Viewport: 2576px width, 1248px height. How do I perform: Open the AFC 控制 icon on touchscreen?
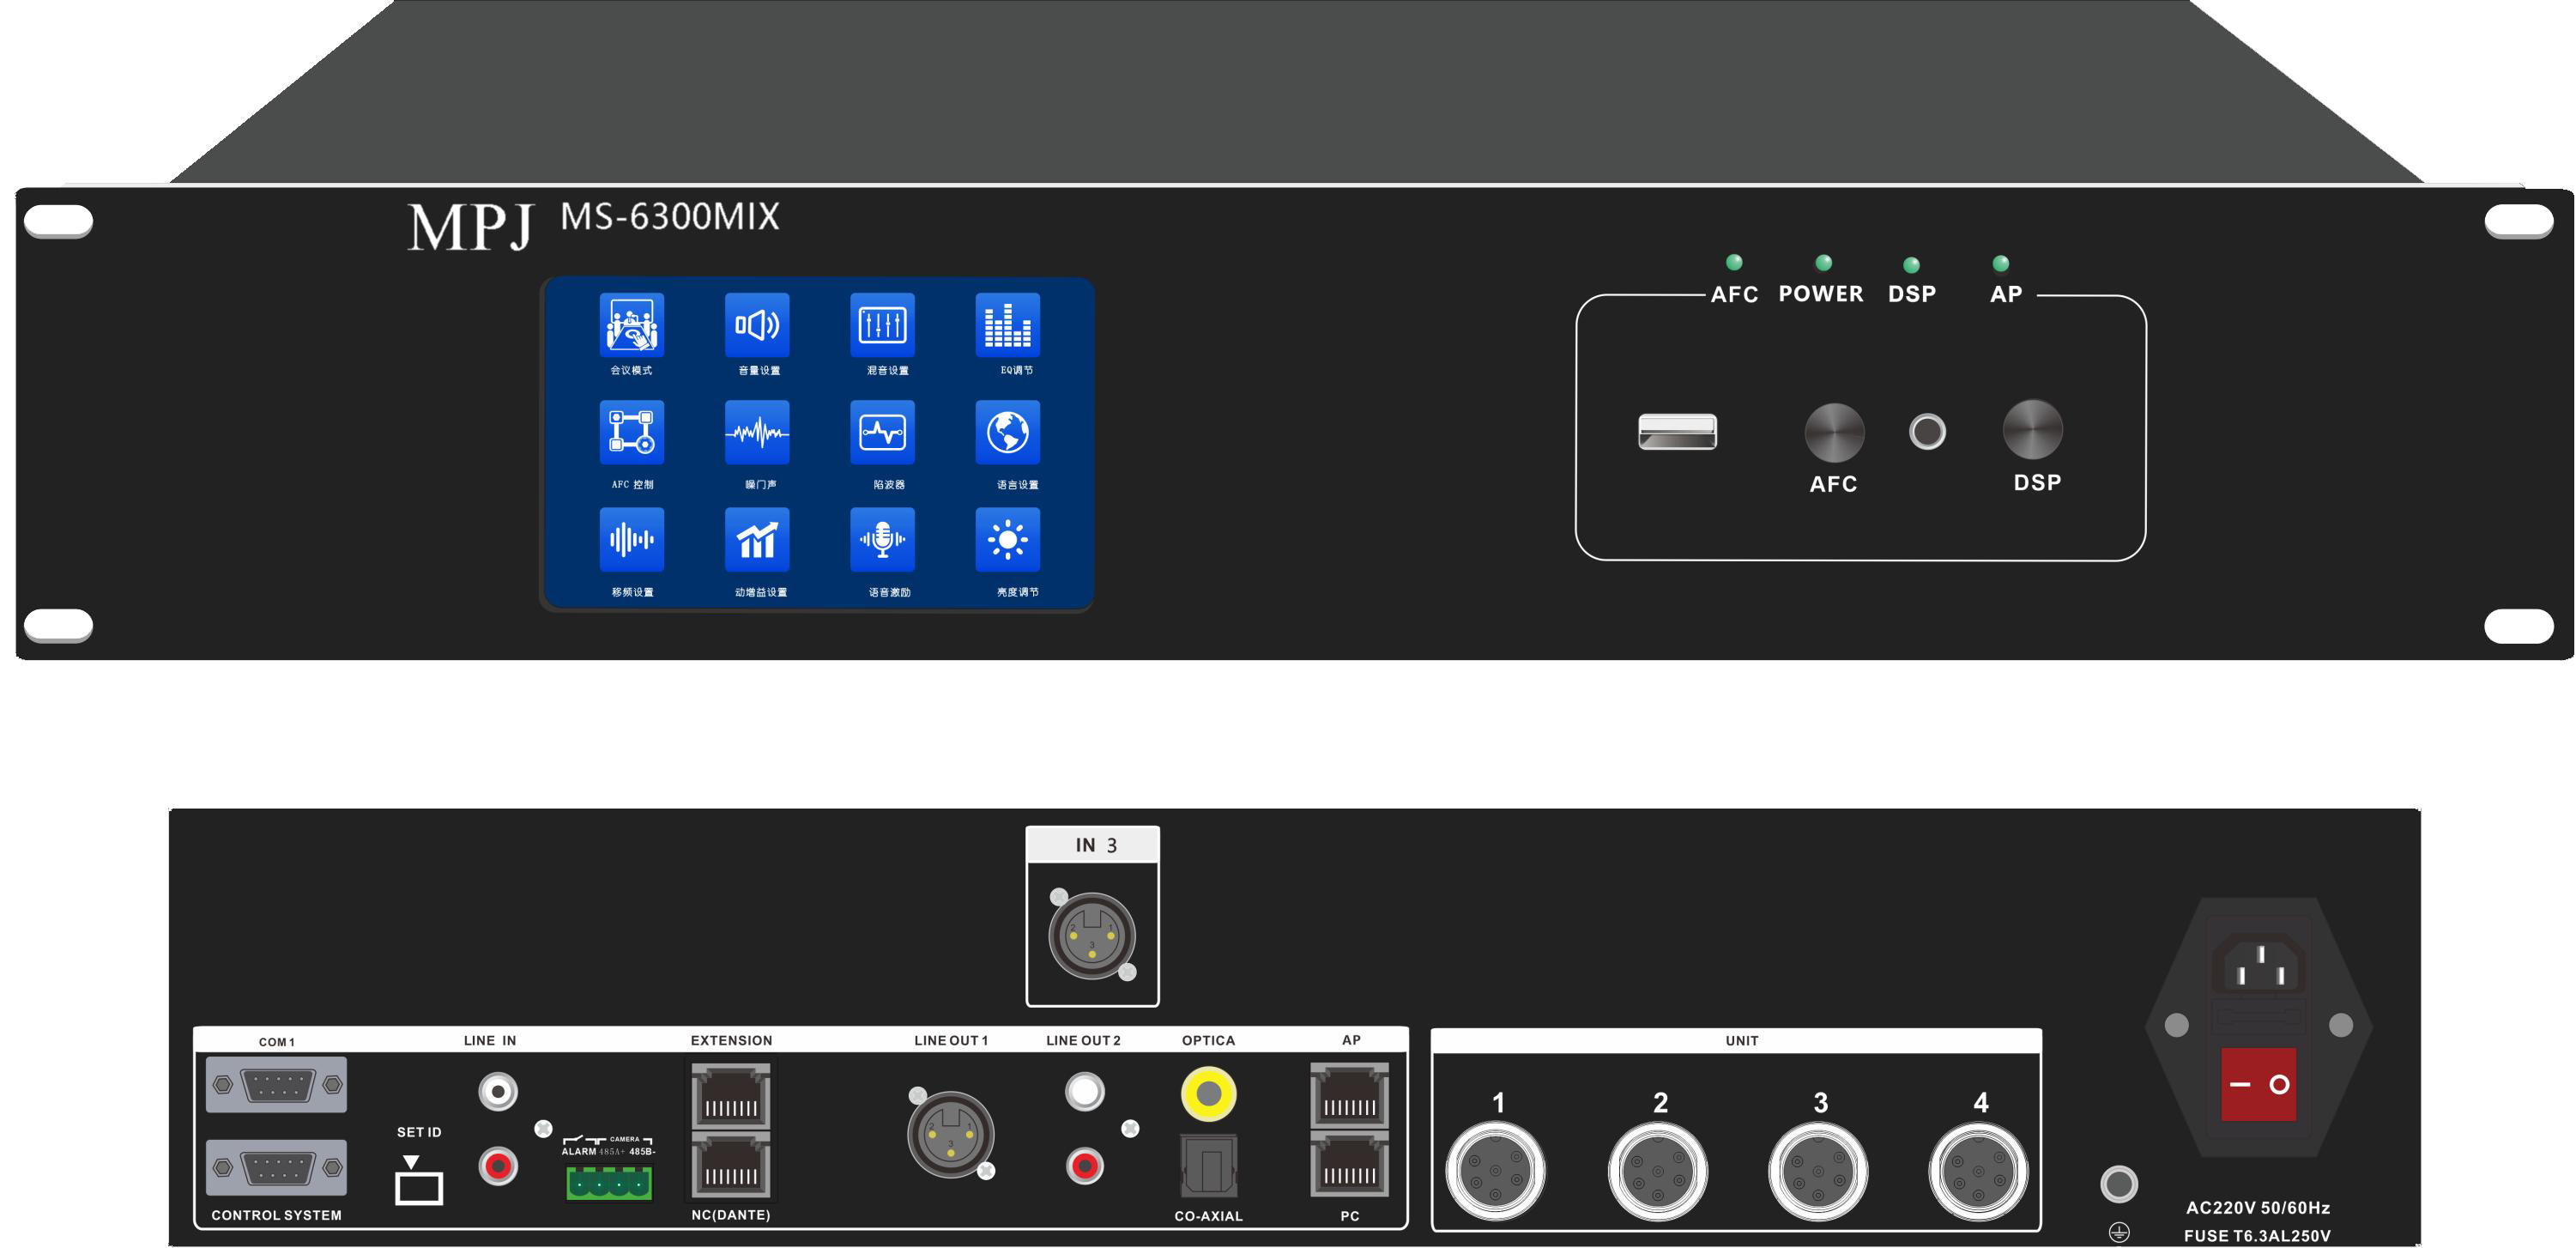point(631,432)
